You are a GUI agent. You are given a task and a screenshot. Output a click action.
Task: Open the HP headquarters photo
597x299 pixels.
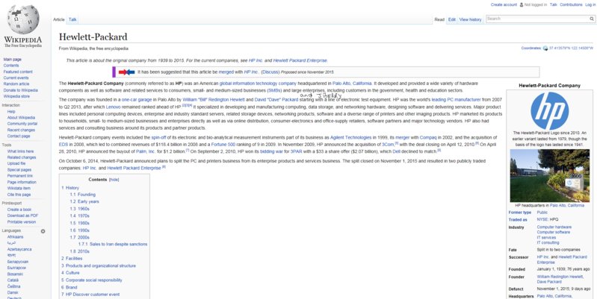pos(549,175)
